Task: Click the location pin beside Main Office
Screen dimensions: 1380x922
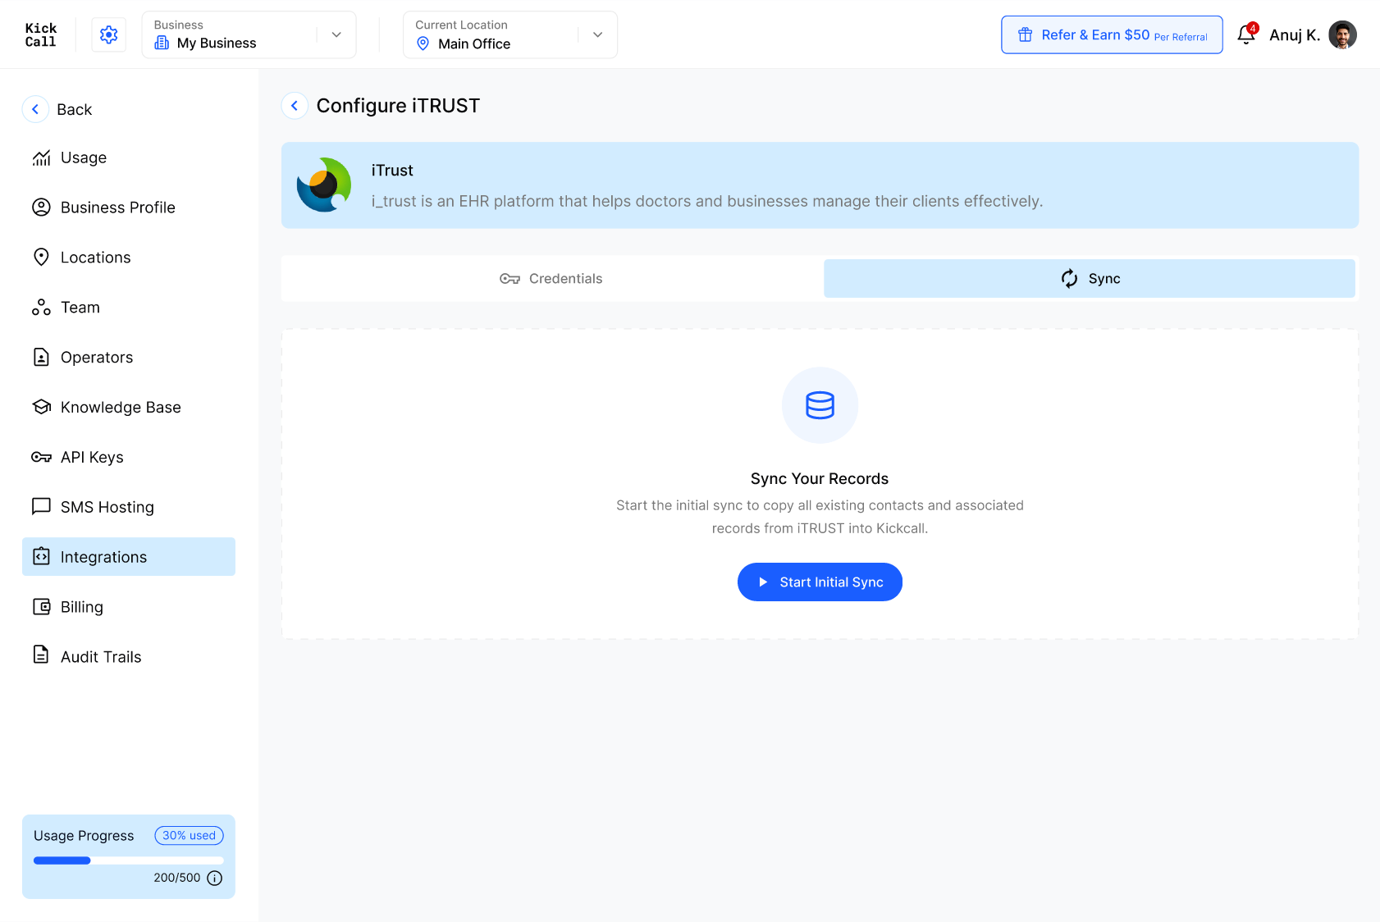Action: tap(423, 43)
